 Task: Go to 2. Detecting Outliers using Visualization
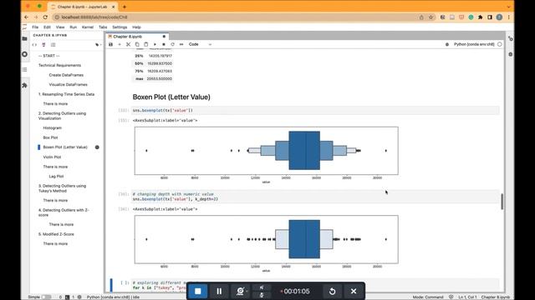coord(62,116)
